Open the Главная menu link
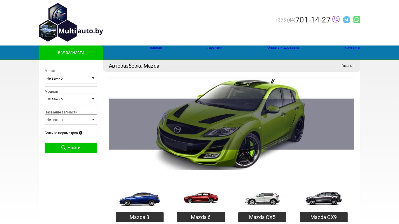Image resolution: width=399 pixels, height=224 pixels. click(x=155, y=48)
